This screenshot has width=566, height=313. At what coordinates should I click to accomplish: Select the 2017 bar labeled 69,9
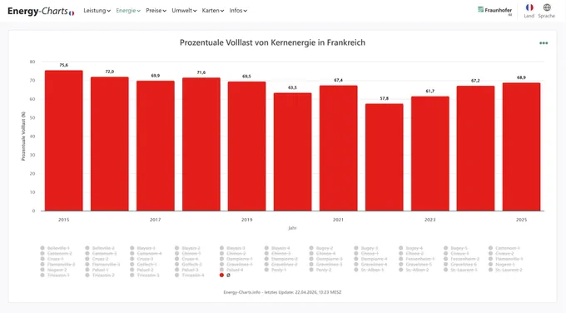pyautogui.click(x=155, y=146)
